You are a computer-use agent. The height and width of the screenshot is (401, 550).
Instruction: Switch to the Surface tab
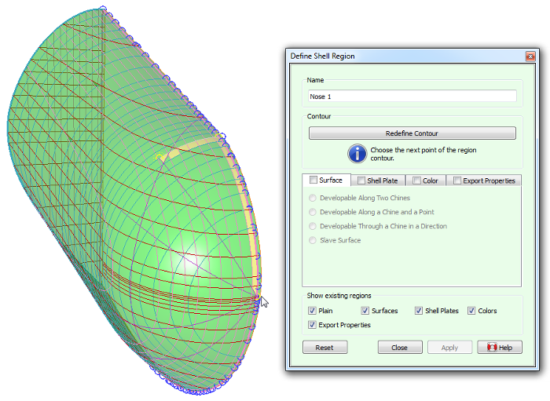click(330, 180)
